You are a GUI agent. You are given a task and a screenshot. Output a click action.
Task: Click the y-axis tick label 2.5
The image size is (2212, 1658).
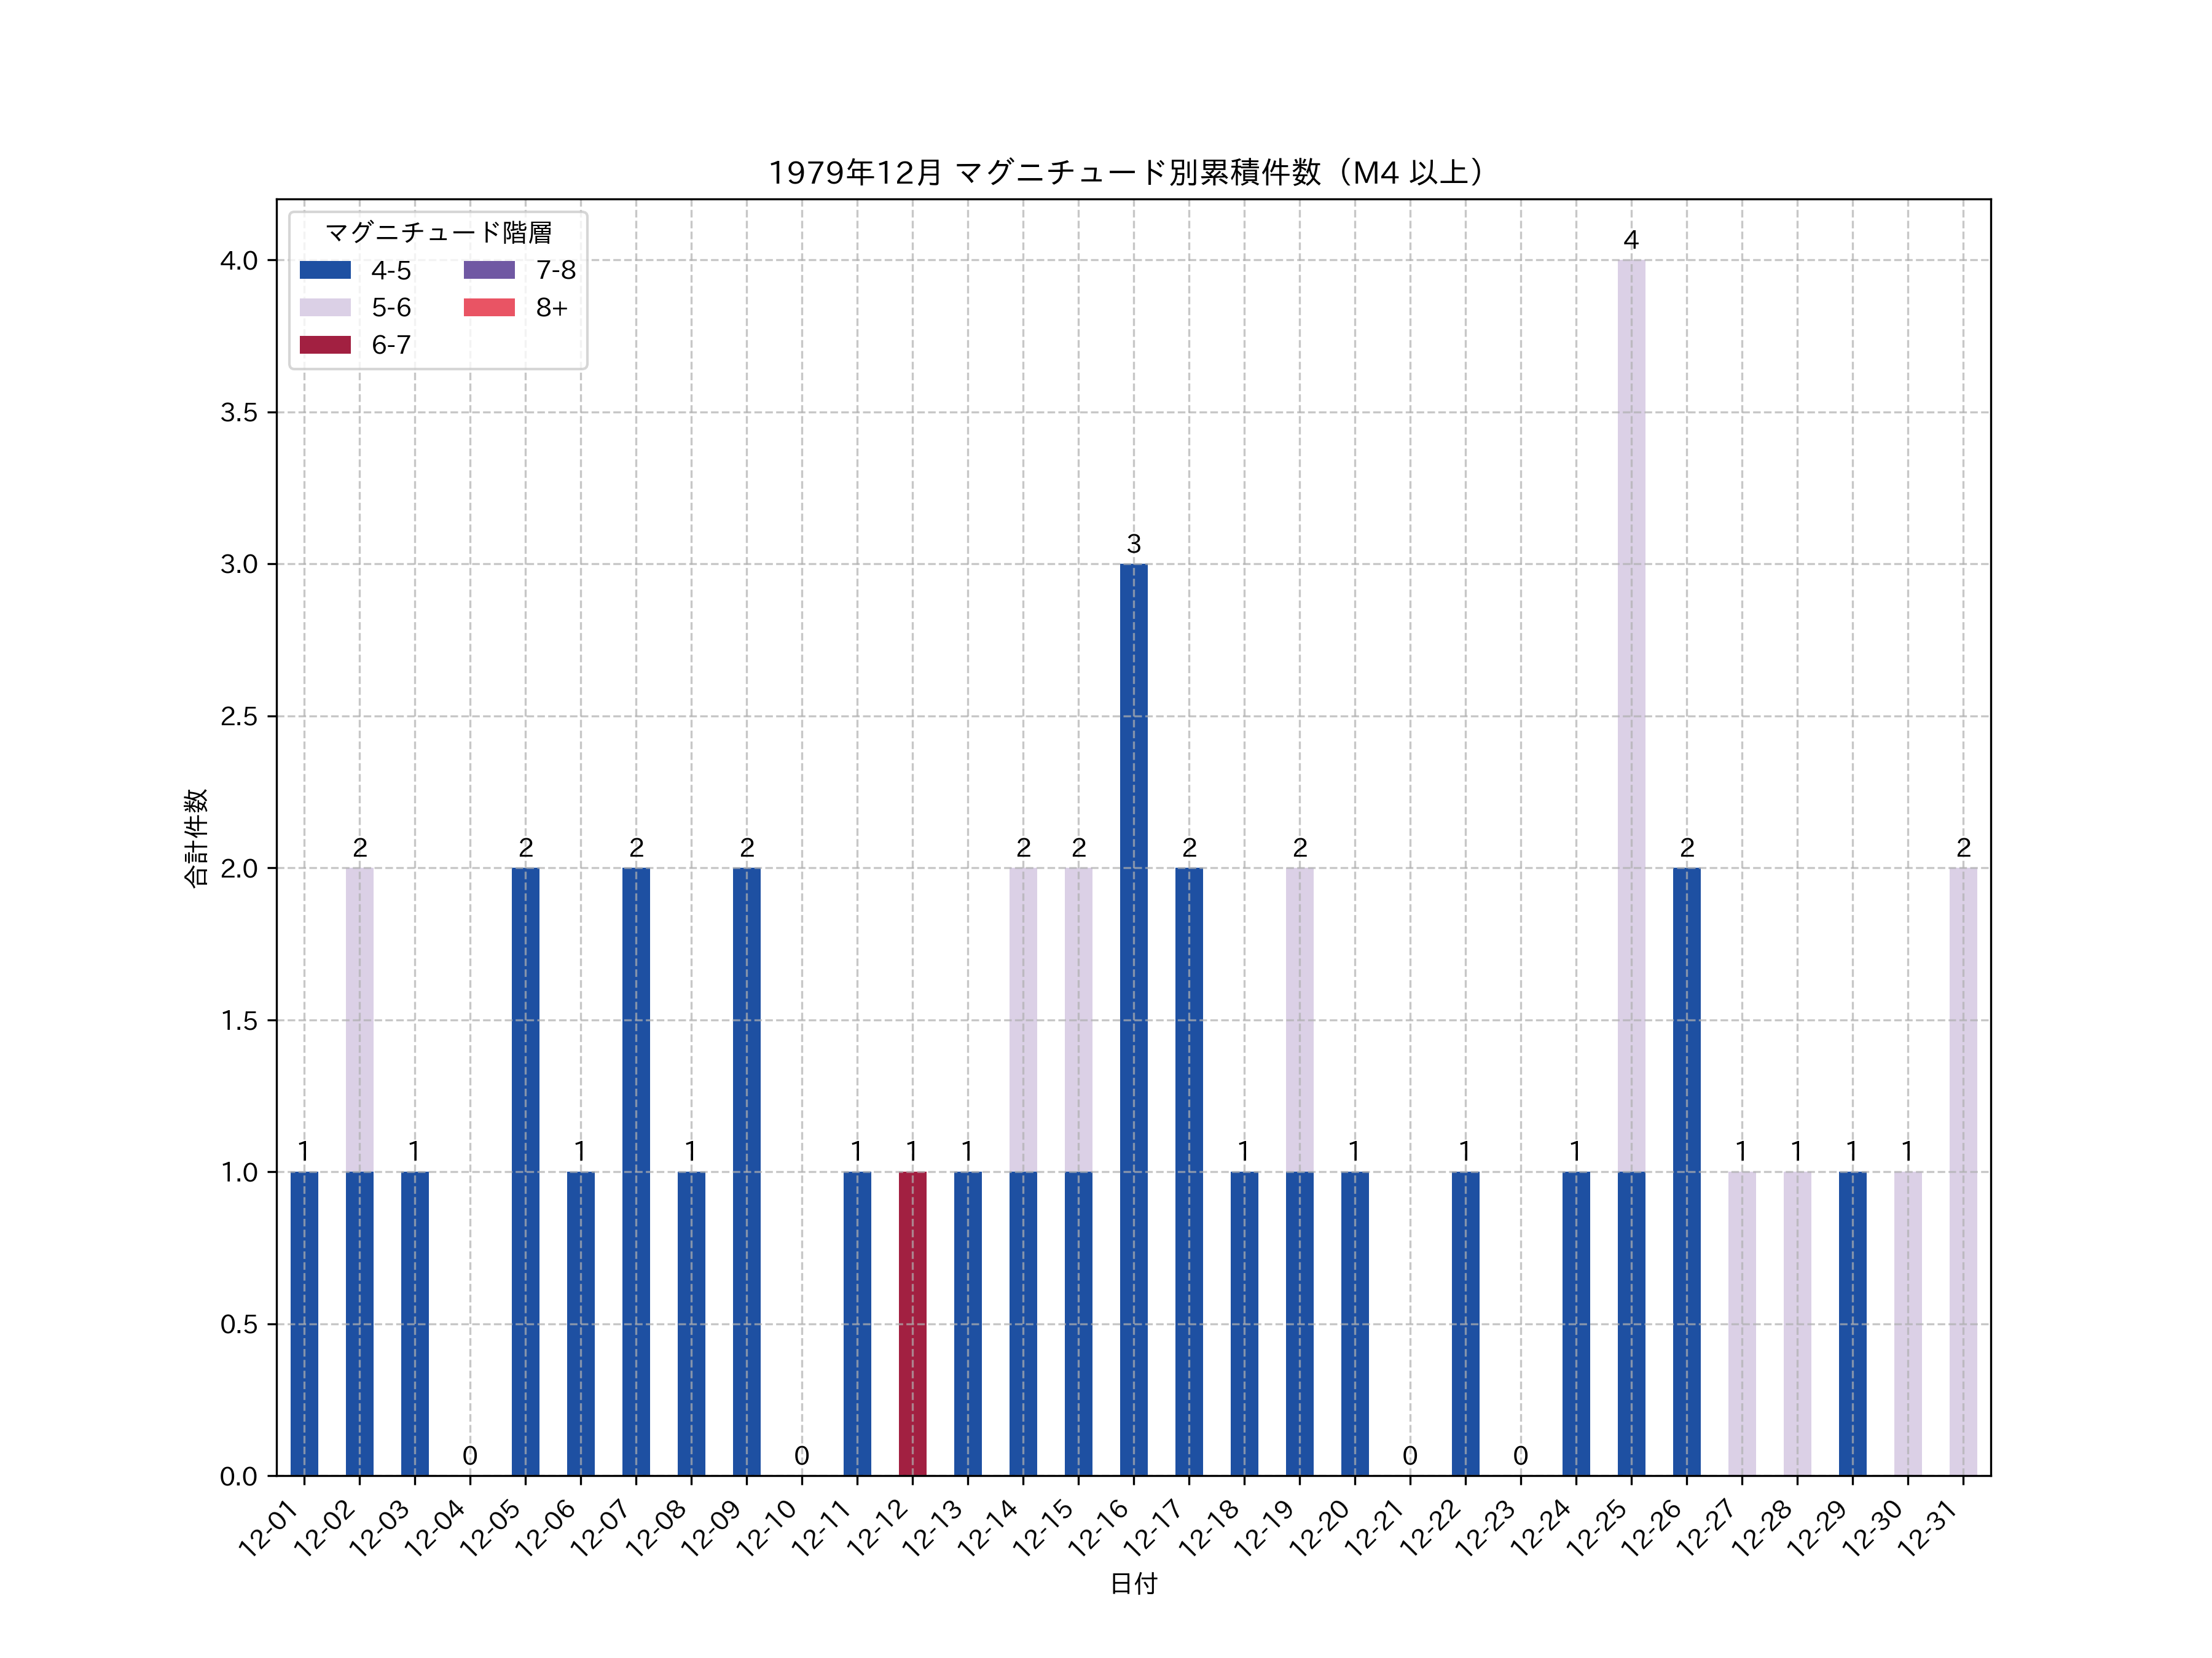pyautogui.click(x=238, y=717)
